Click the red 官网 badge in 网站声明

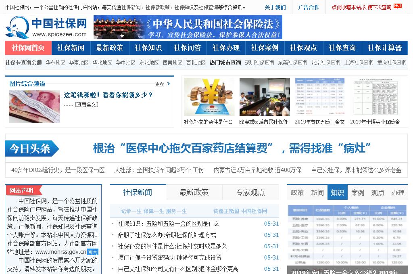[x=93, y=252]
